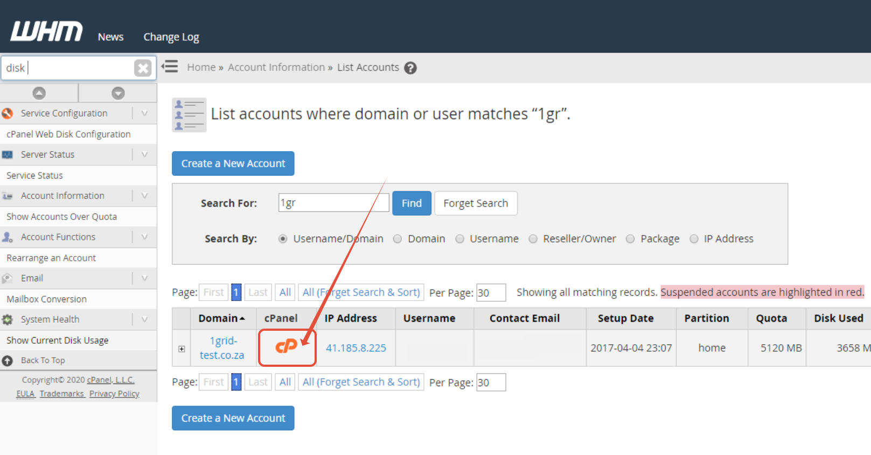Click top All pagination link

pos(285,293)
